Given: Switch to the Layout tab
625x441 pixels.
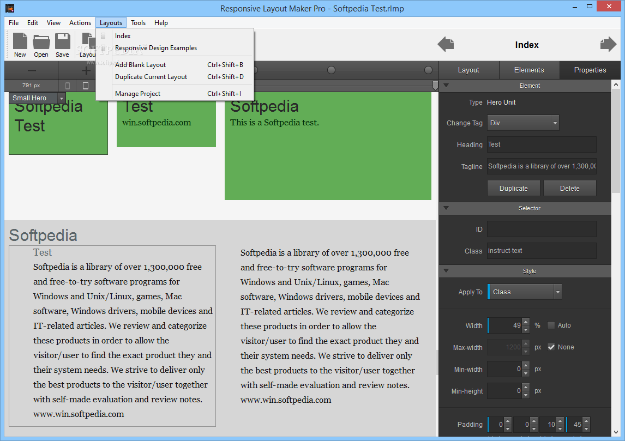Looking at the screenshot, I should [469, 70].
